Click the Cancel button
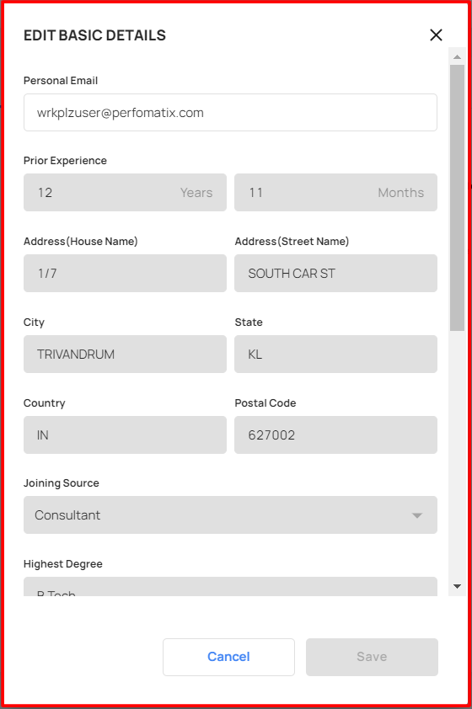Image resolution: width=472 pixels, height=709 pixels. point(228,657)
